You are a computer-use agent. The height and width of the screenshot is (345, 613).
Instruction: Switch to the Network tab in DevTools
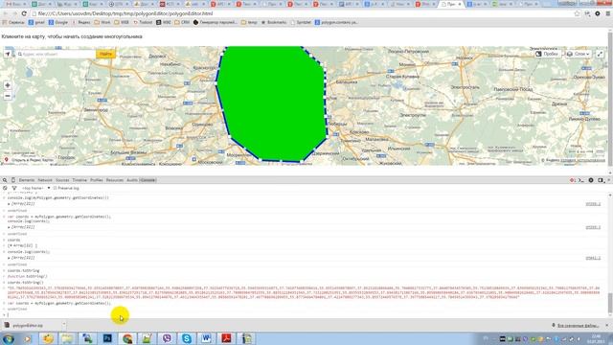45,180
